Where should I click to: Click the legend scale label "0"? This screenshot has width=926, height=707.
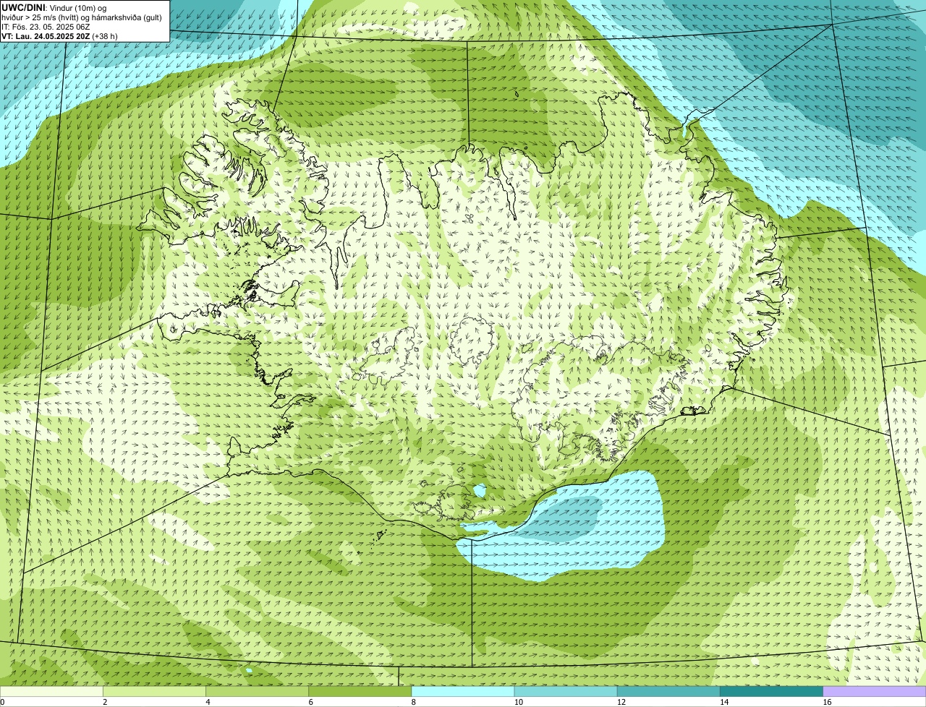point(3,702)
